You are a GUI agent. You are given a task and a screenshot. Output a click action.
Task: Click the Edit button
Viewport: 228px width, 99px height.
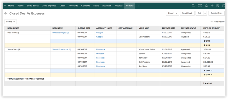(199, 13)
